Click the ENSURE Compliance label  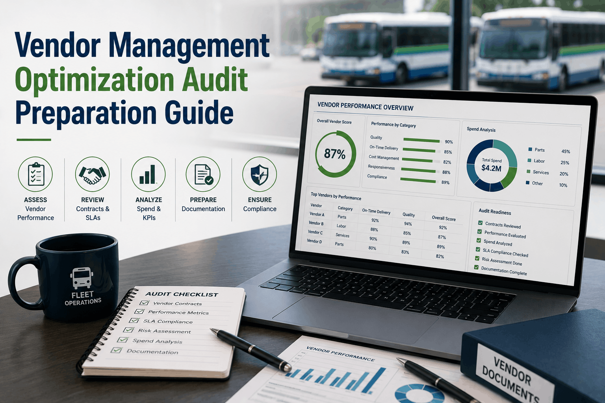260,204
